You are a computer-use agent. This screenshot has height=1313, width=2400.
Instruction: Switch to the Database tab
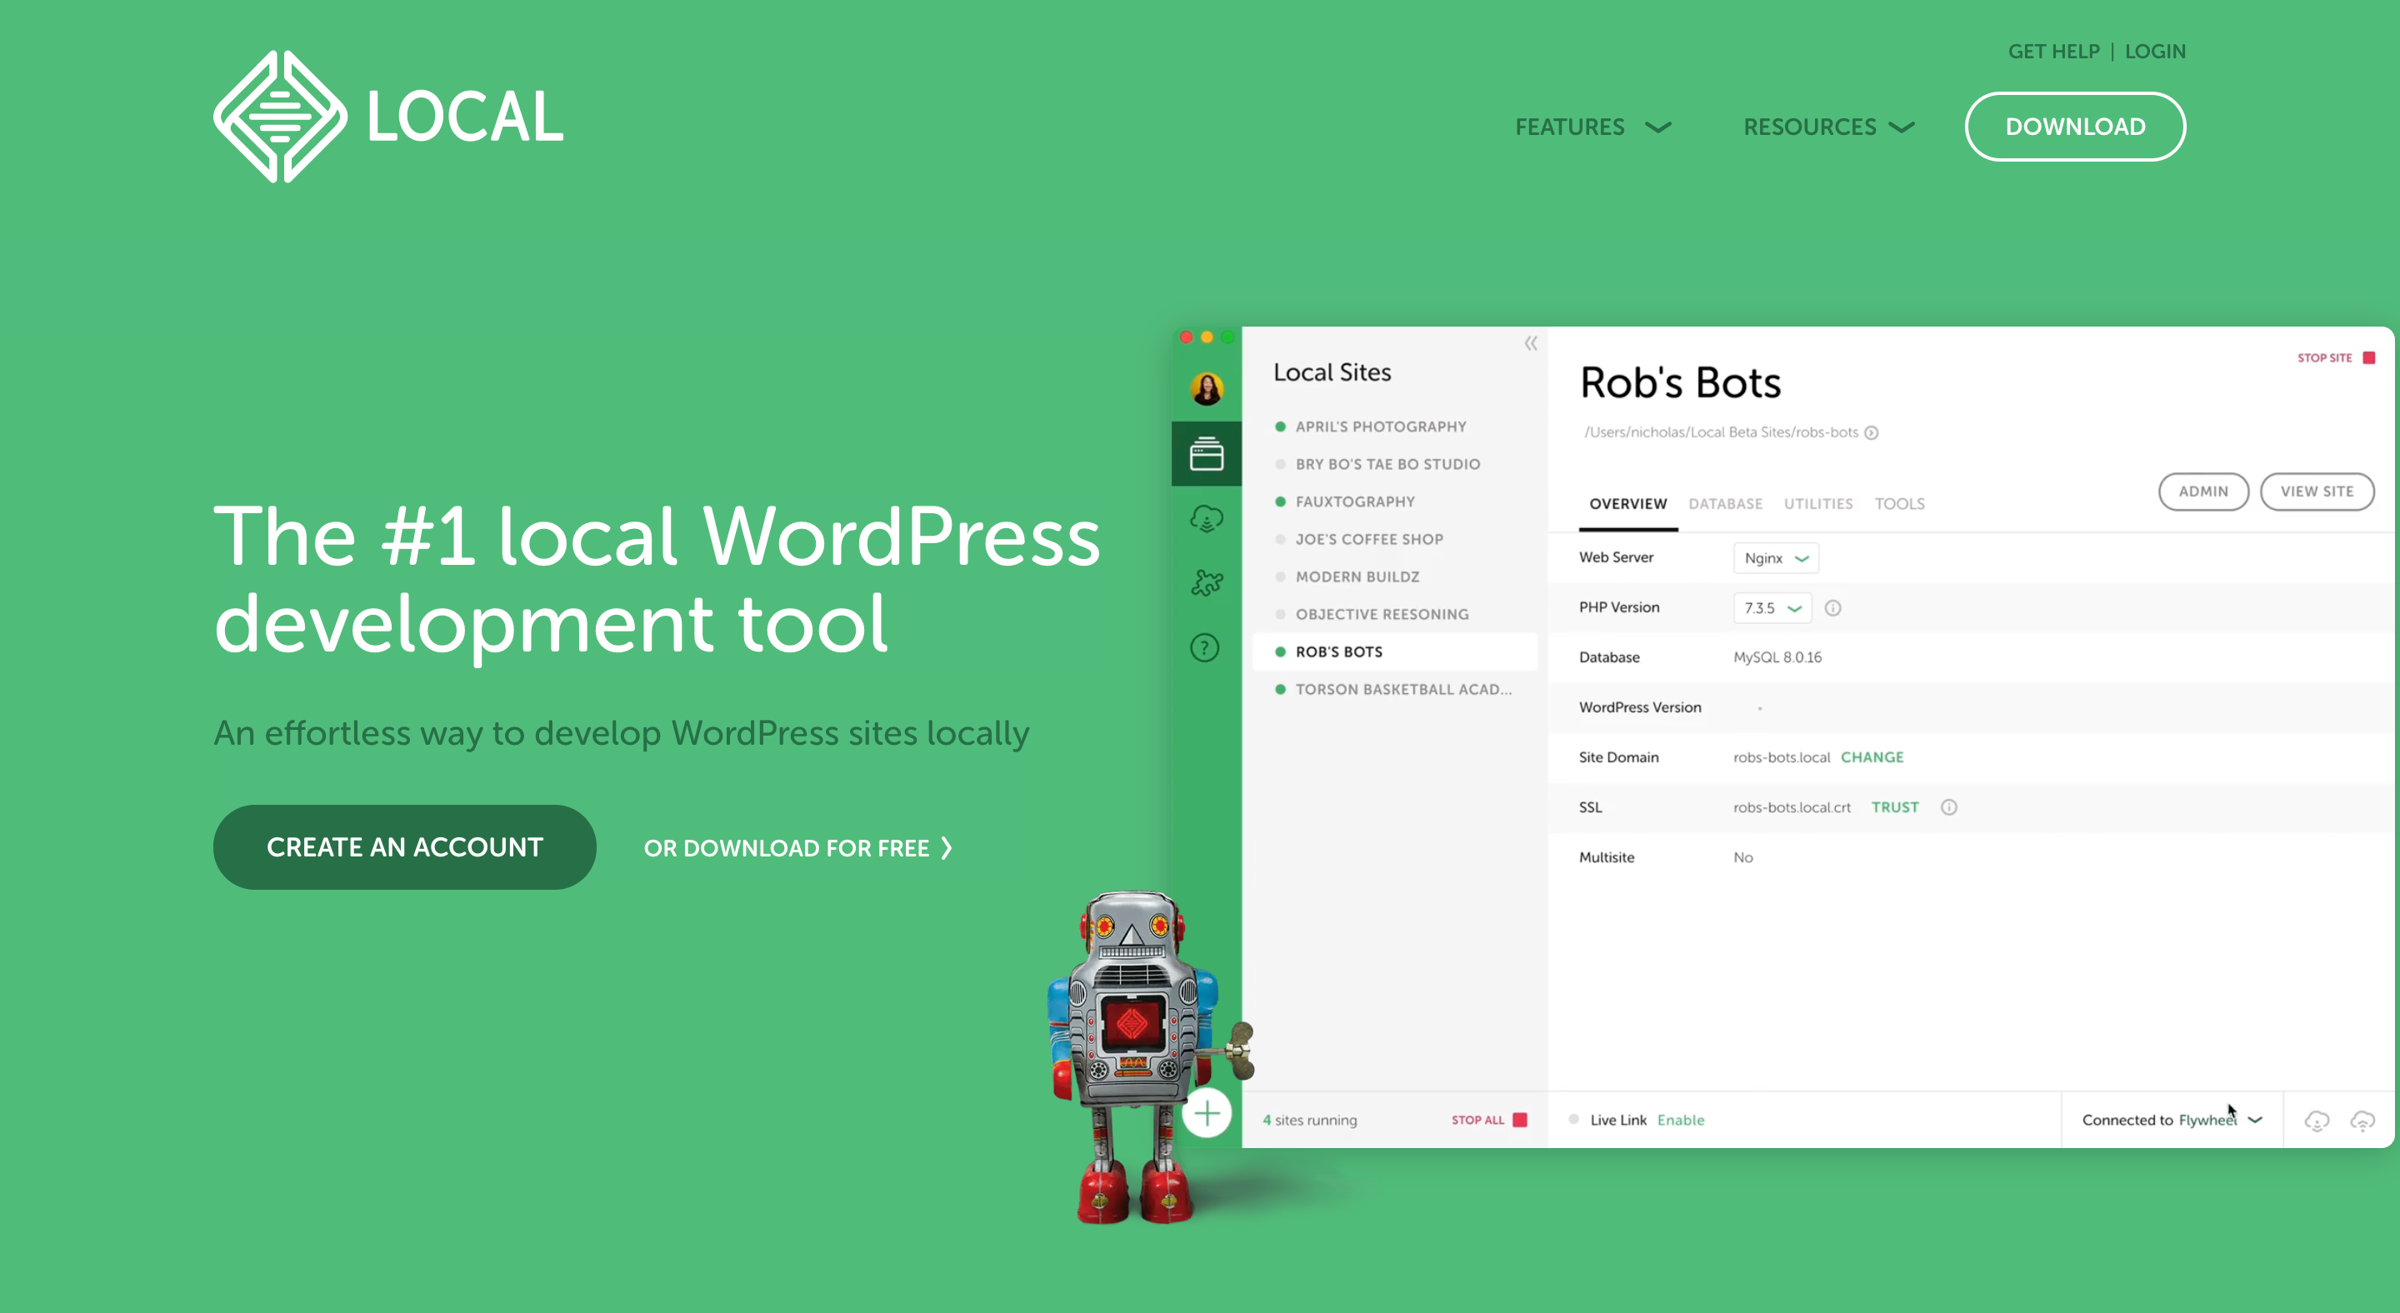tap(1726, 504)
